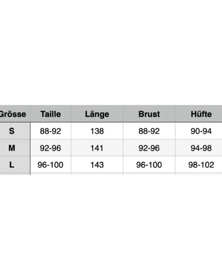The height and width of the screenshot is (278, 222).
Task: Select the length value 138
Action: [97, 131]
